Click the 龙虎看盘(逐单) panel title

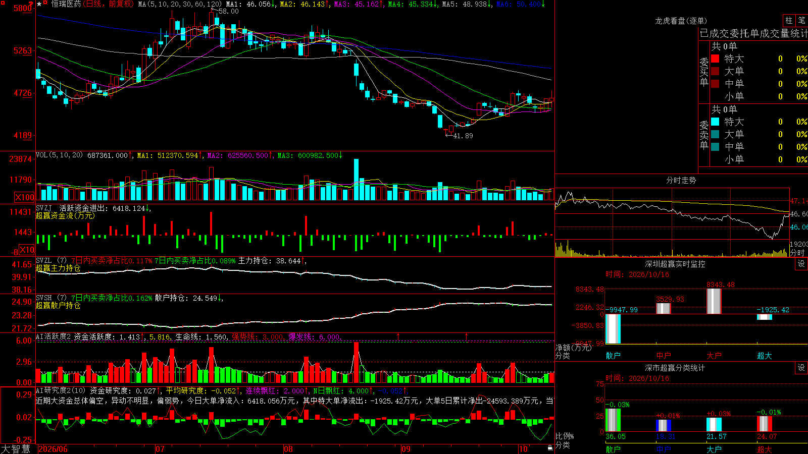click(681, 21)
